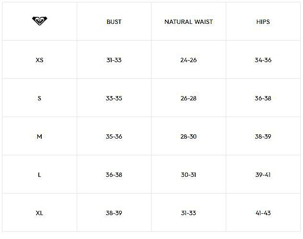Viewport: 303px width, 239px height.
Task: Click the HIPS column header
Action: coord(263,22)
